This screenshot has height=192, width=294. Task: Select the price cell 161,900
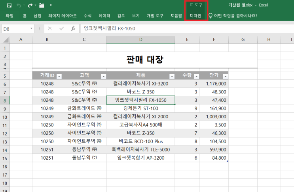214,108
